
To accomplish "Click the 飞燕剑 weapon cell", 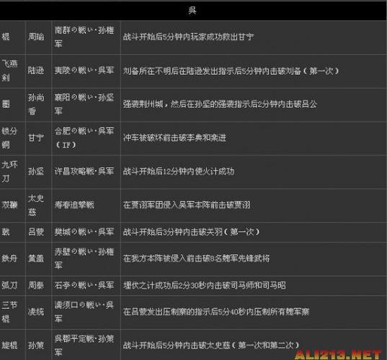I will click(x=12, y=71).
